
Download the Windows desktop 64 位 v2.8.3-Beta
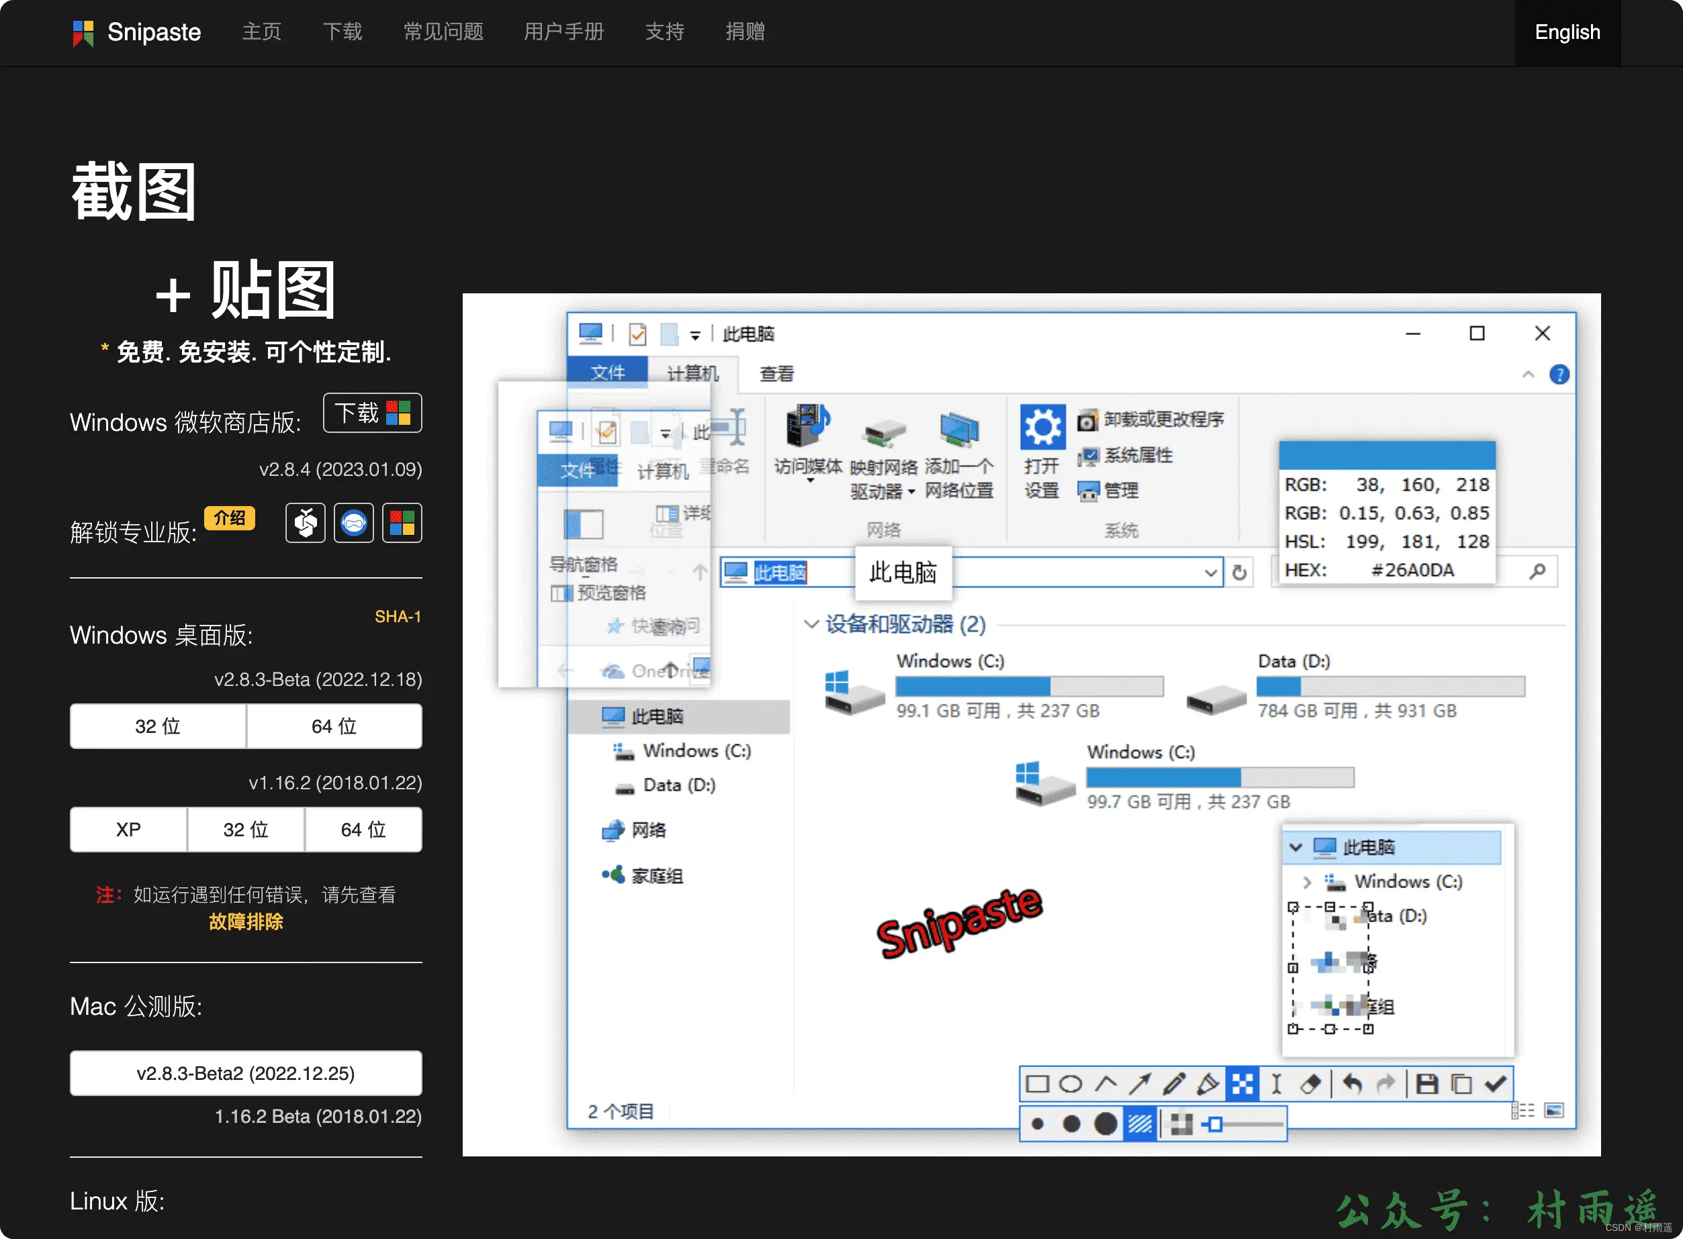(334, 726)
